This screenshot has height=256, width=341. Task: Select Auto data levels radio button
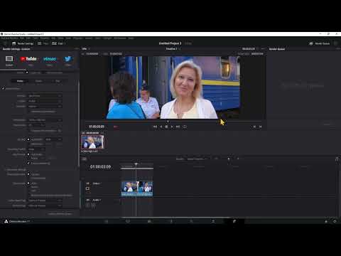(x=28, y=183)
